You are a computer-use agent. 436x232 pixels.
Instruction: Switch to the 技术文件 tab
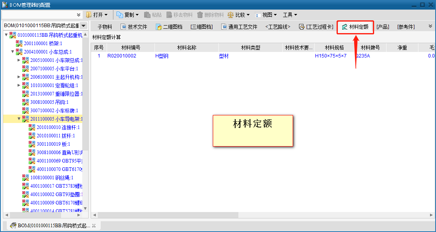coord(134,27)
